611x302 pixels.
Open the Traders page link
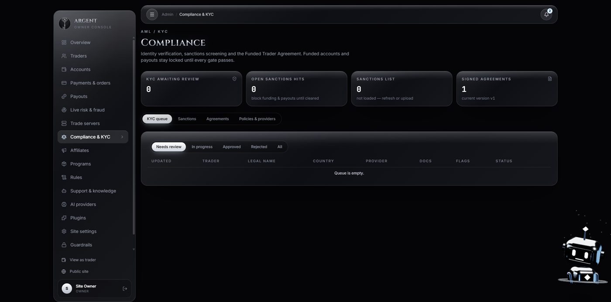click(x=93, y=56)
